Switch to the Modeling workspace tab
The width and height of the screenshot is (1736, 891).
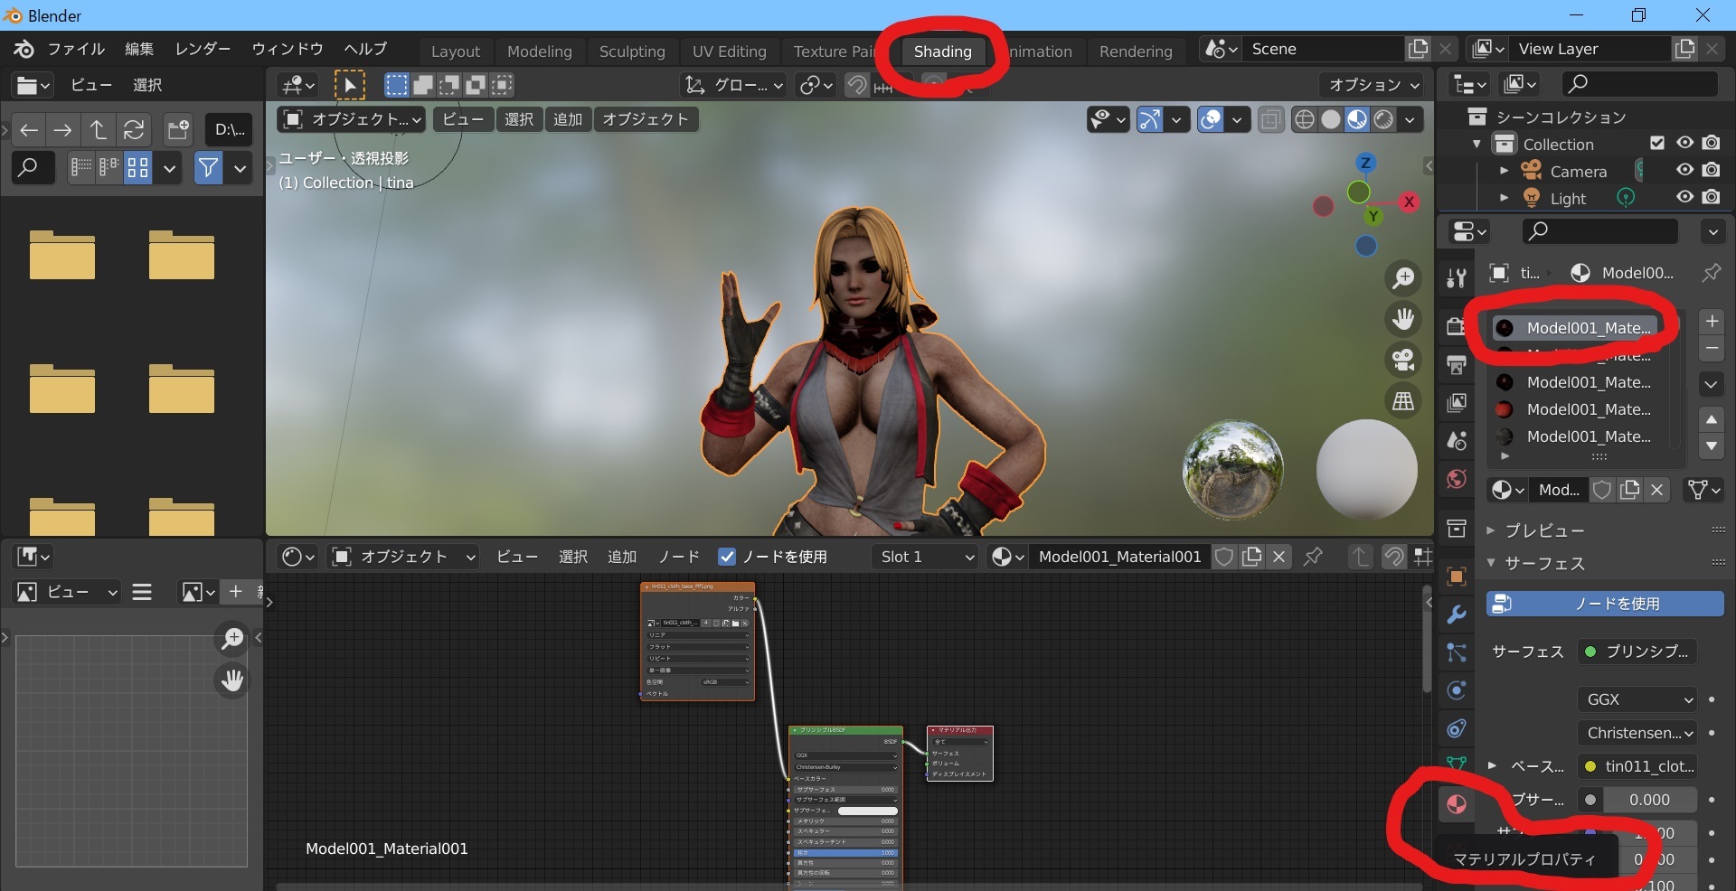pyautogui.click(x=540, y=52)
